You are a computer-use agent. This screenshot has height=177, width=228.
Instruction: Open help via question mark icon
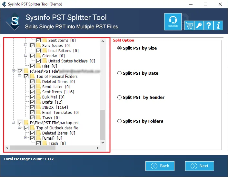(x=209, y=25)
